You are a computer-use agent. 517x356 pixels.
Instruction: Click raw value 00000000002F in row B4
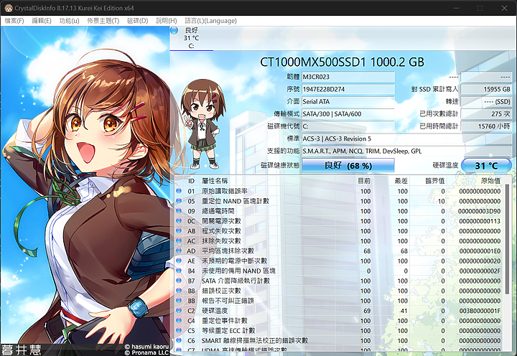pos(480,271)
